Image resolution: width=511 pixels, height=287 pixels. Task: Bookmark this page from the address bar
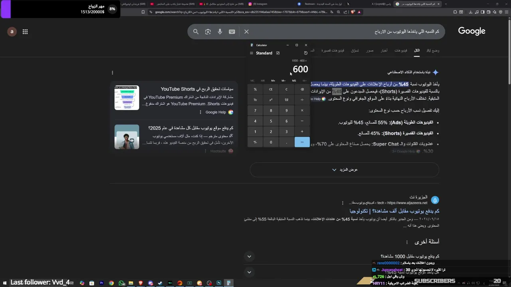click(143, 12)
